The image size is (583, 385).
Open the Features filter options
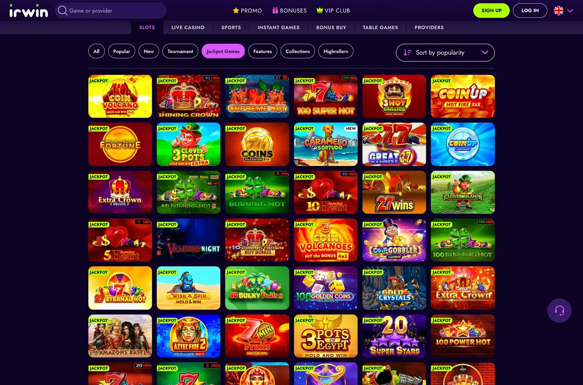262,51
